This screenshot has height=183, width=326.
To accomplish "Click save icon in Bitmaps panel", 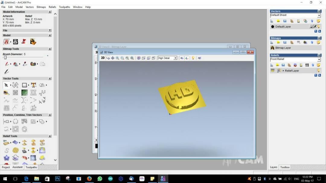I will coord(285,43).
